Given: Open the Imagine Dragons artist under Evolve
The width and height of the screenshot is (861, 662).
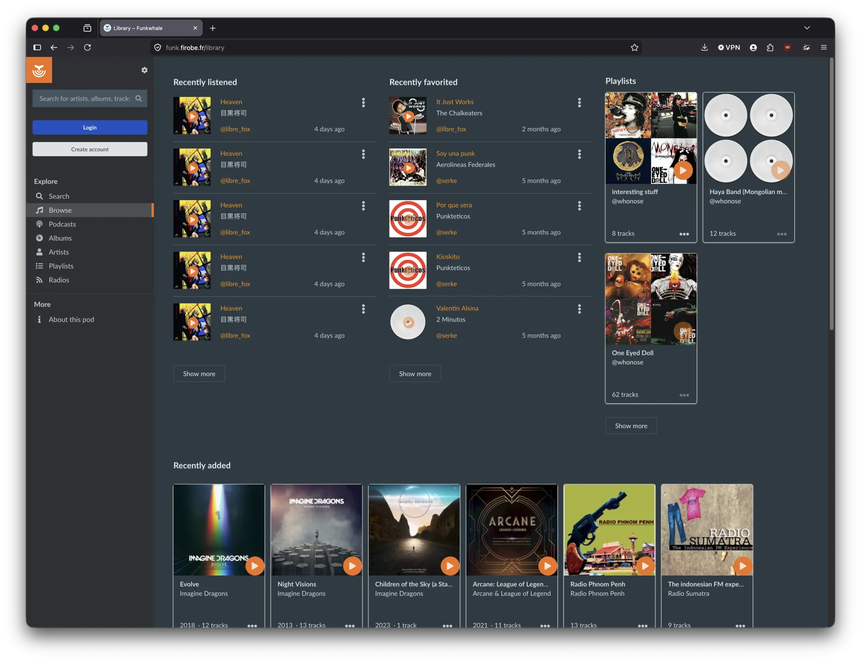Looking at the screenshot, I should (204, 594).
